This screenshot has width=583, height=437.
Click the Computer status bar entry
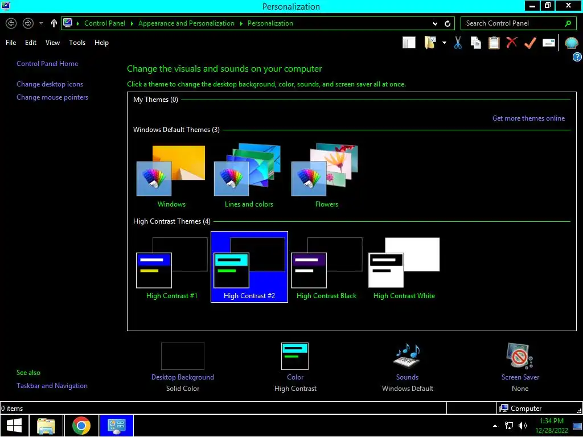pyautogui.click(x=520, y=409)
